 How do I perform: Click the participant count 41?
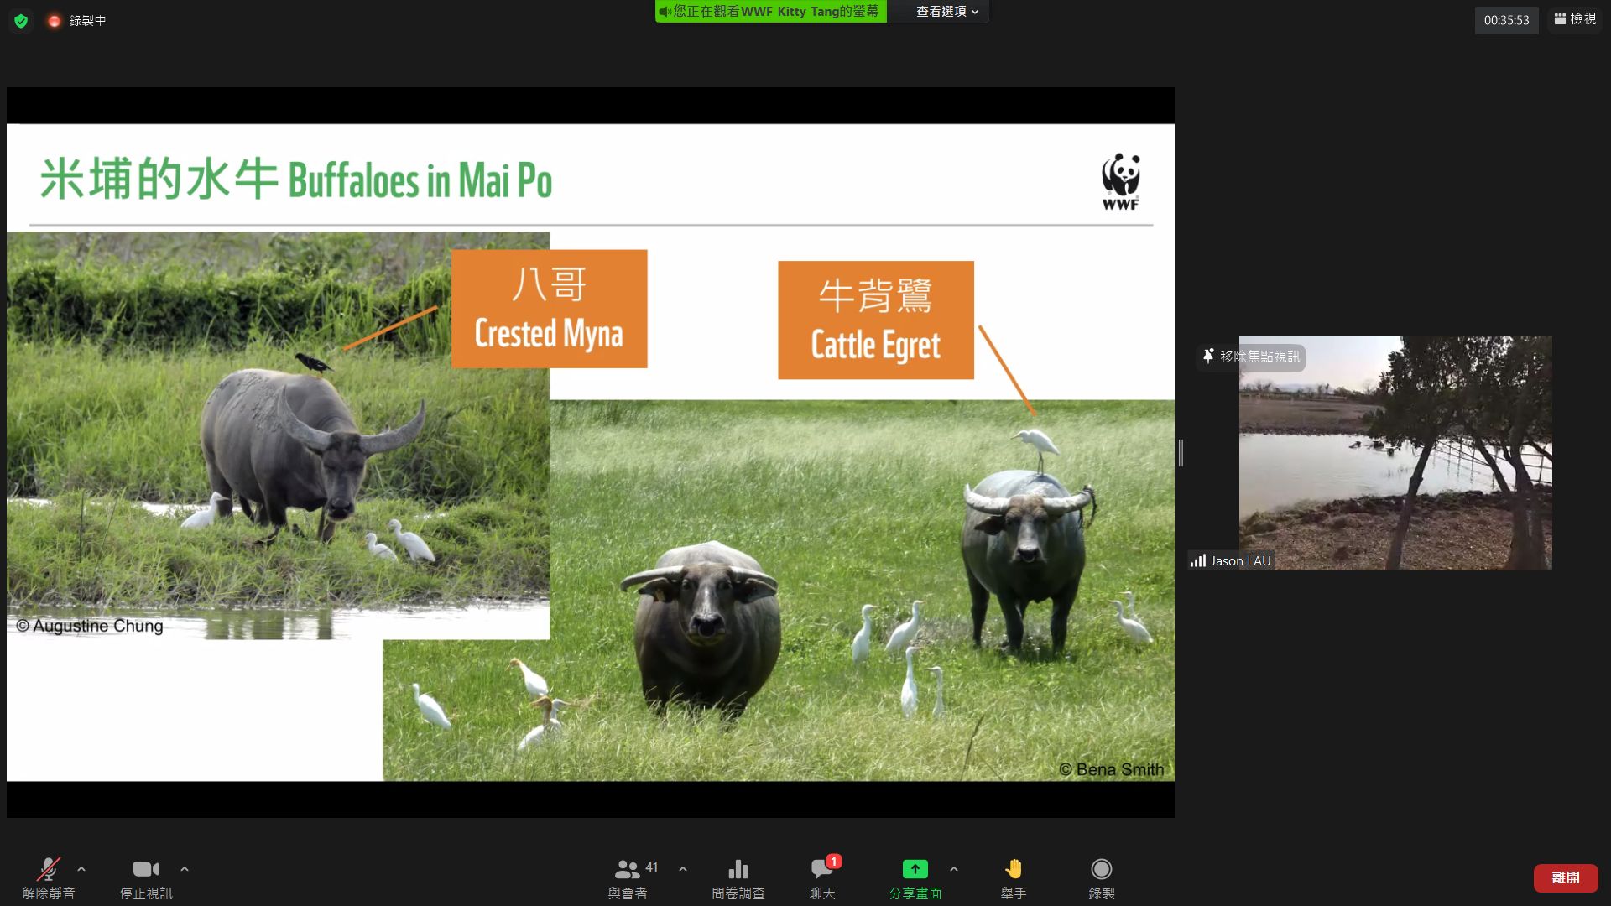pyautogui.click(x=652, y=867)
